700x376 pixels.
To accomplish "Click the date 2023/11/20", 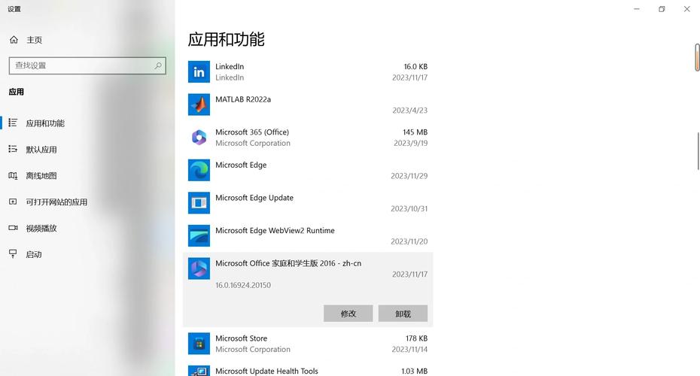I will coord(409,241).
